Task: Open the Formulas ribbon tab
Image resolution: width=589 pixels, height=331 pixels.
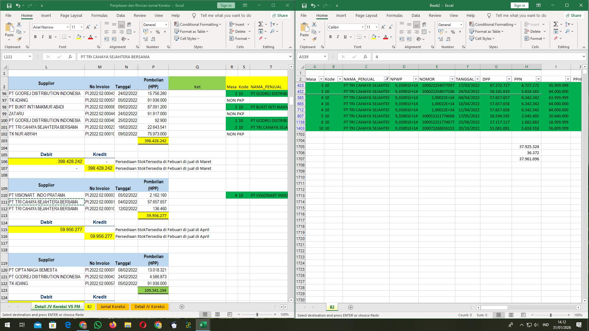Action: coord(99,15)
